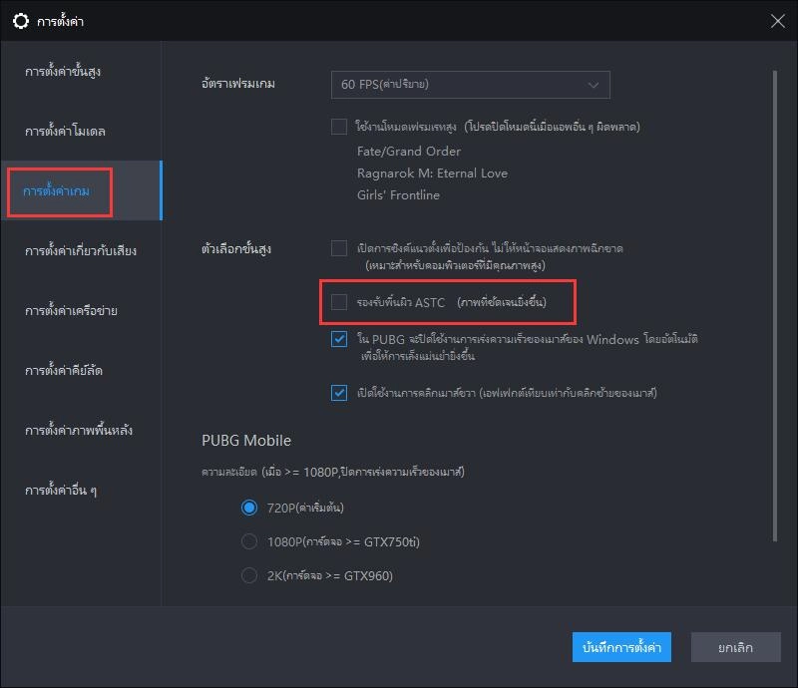Close the settings window with X

coord(777,20)
